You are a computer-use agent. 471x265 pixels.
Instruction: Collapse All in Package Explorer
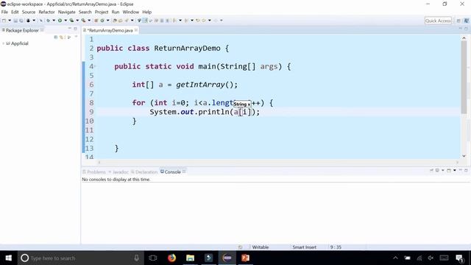coord(56,38)
